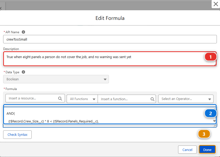The width and height of the screenshot is (220, 157).
Task: Click the Cancel button
Action: 187,150
